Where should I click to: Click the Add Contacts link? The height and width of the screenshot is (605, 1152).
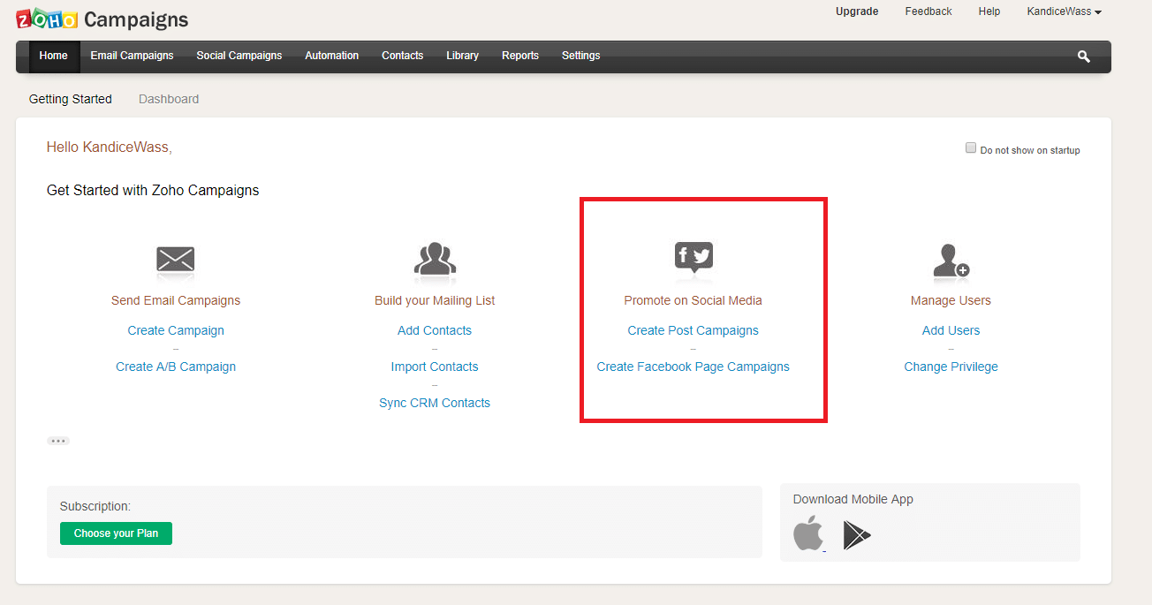click(435, 330)
